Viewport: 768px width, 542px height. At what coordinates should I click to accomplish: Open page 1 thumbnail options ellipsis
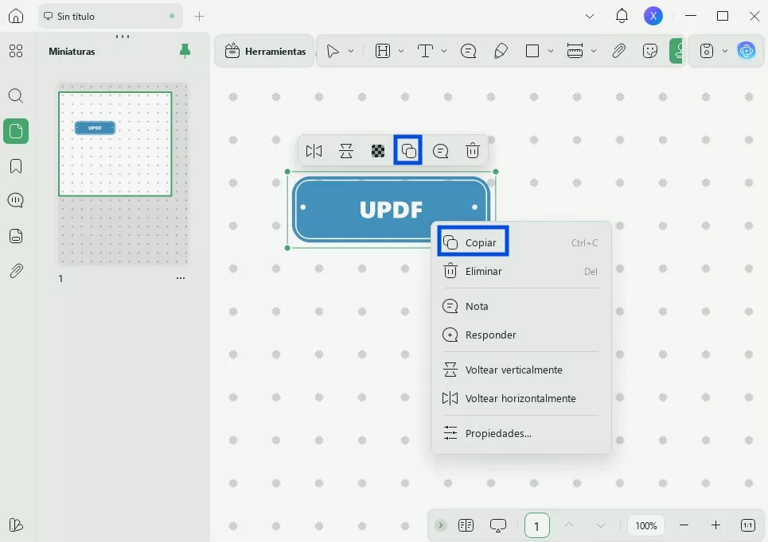point(181,278)
